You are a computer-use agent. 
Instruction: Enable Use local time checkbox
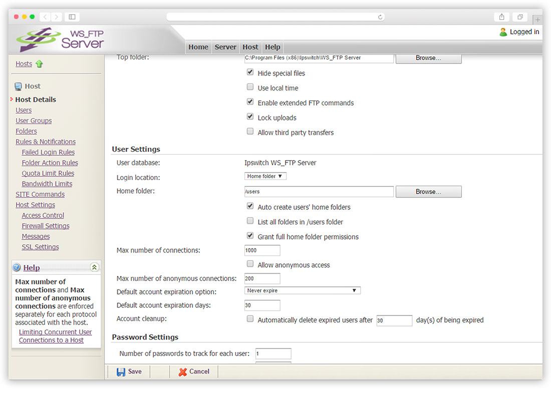tap(250, 86)
